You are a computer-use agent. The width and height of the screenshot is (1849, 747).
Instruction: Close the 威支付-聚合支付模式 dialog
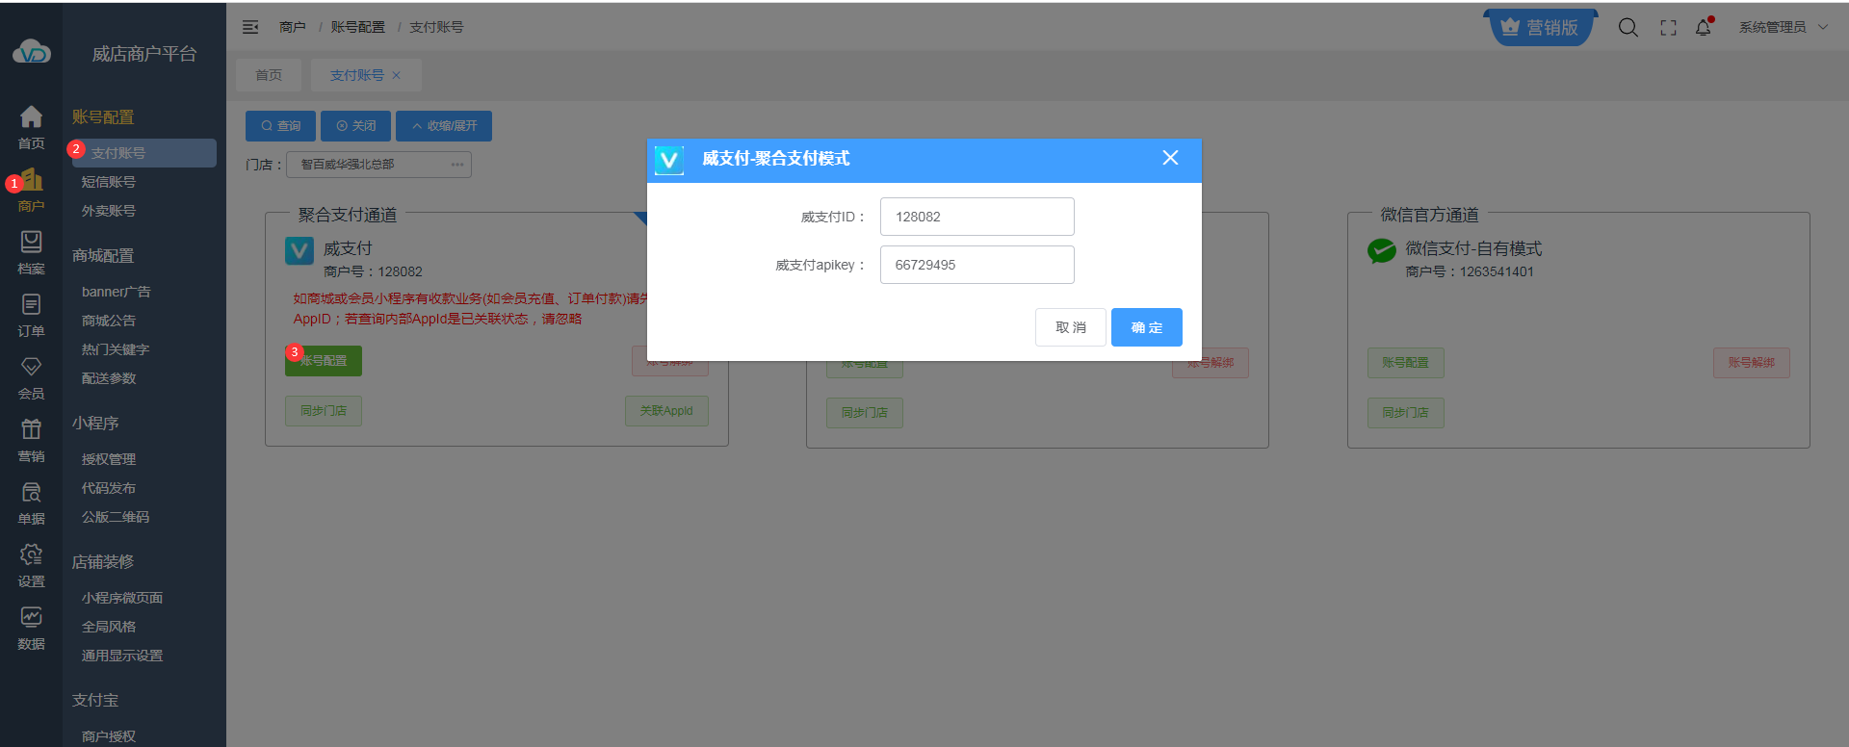pyautogui.click(x=1170, y=158)
